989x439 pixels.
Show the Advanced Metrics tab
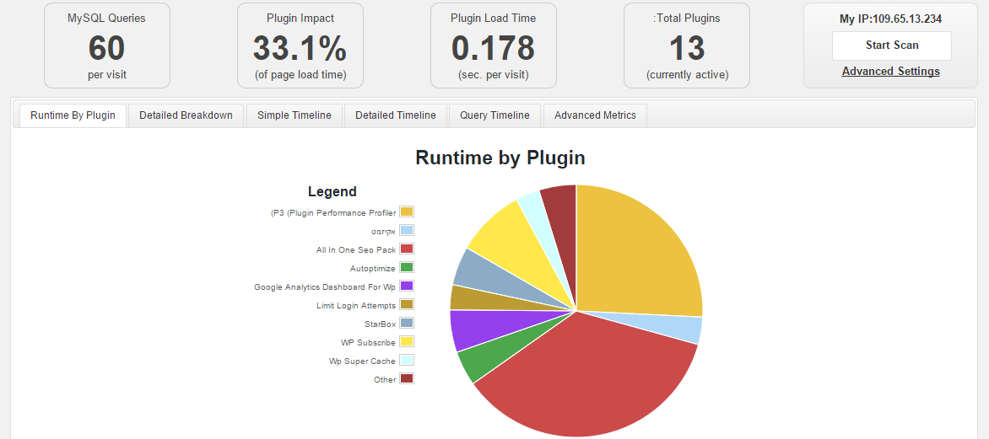(594, 115)
